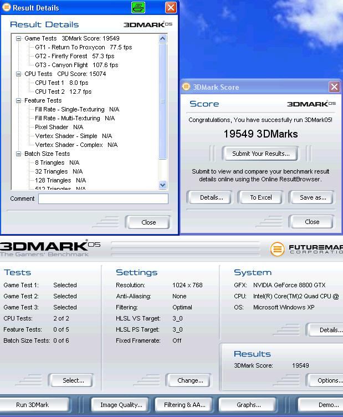Click the Save as... button

click(313, 197)
